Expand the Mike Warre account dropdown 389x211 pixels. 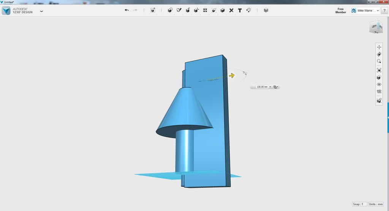[378, 11]
